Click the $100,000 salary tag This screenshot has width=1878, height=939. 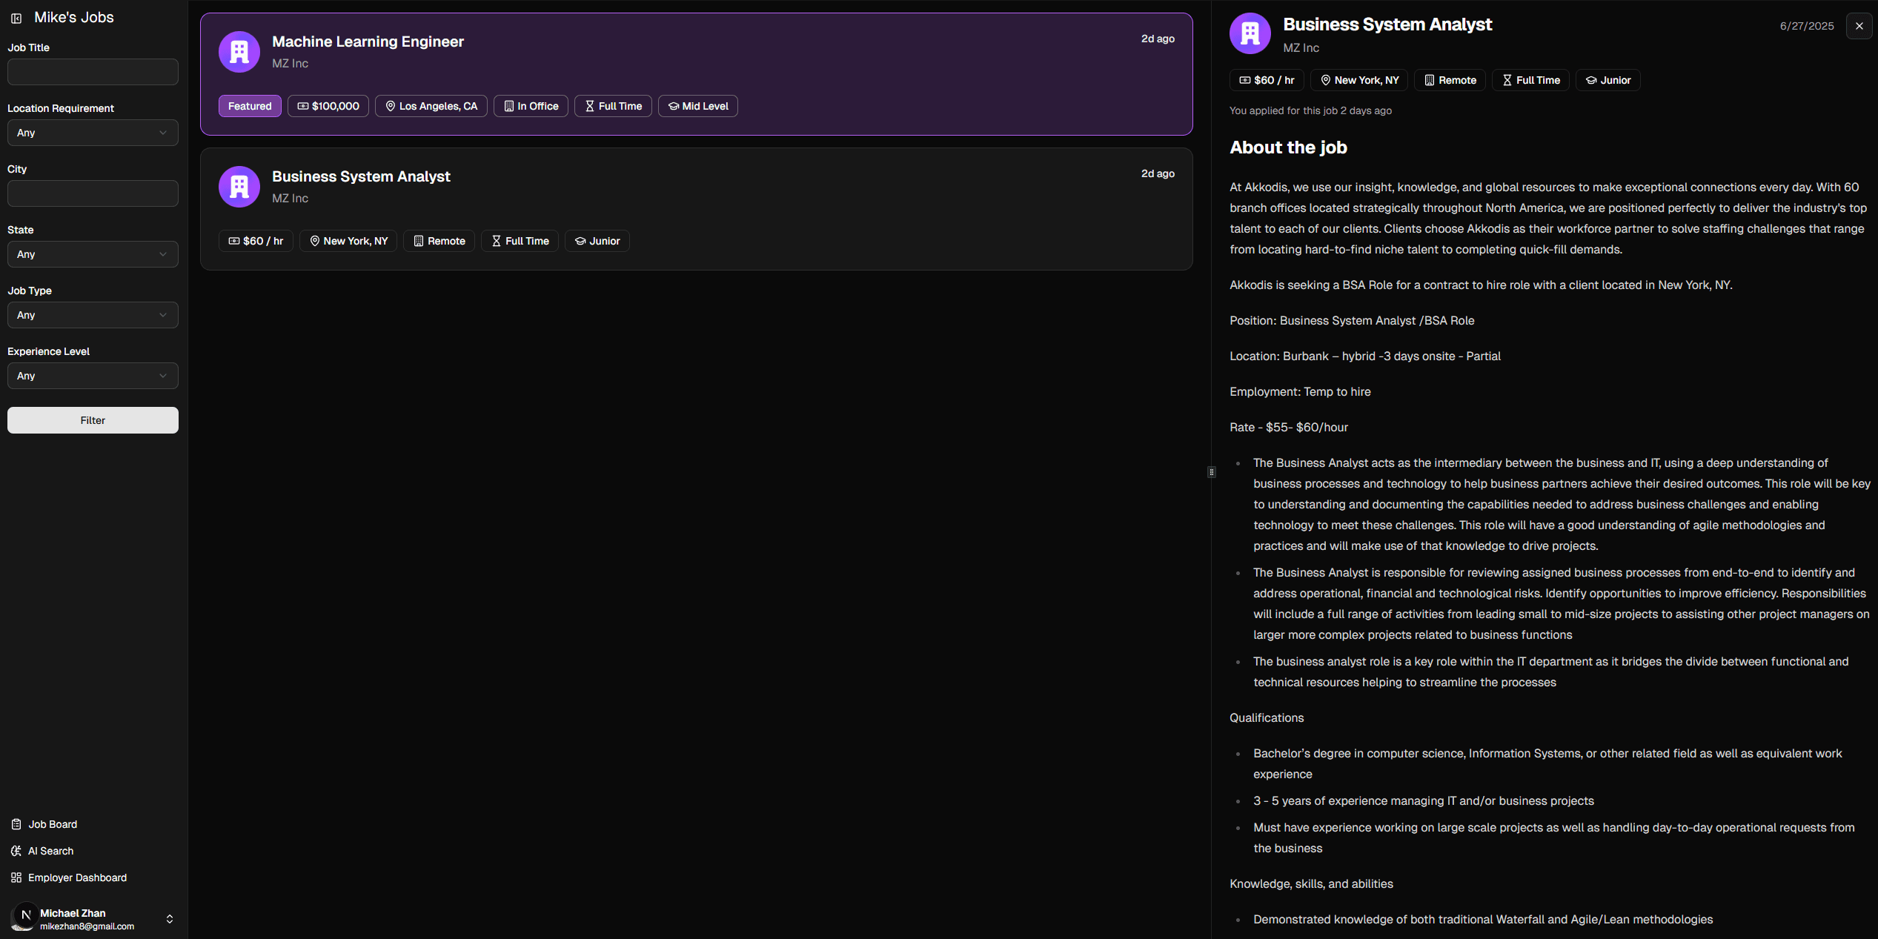coord(328,106)
